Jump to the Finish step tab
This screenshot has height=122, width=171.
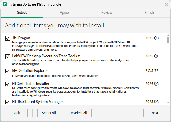click(x=149, y=13)
